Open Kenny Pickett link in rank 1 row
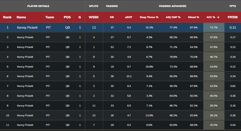The width and height of the screenshot is (241, 131). (x=27, y=27)
